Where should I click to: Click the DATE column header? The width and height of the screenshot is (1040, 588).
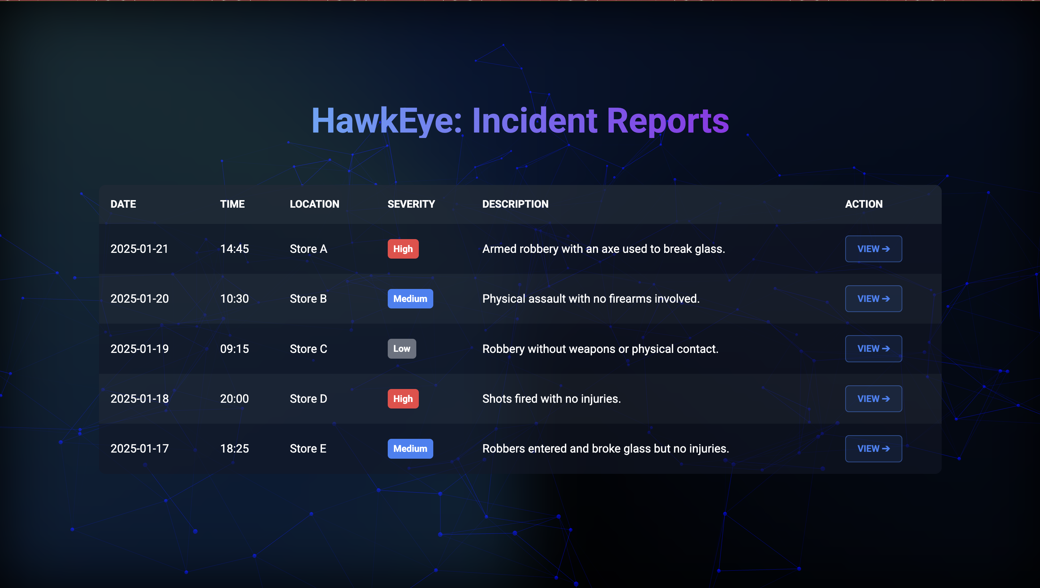point(123,204)
